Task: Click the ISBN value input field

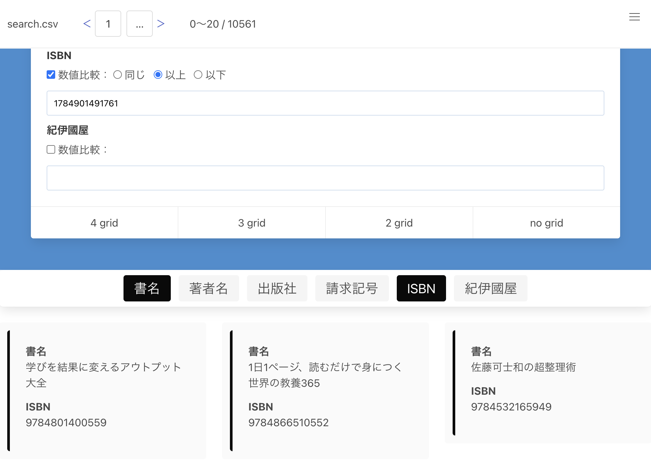Action: pos(325,103)
